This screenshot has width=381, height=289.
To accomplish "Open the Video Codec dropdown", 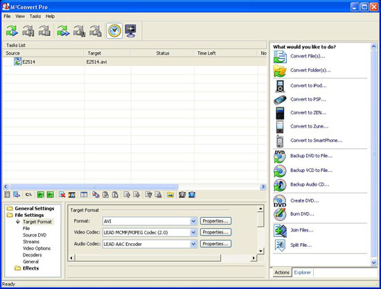I will (193, 233).
